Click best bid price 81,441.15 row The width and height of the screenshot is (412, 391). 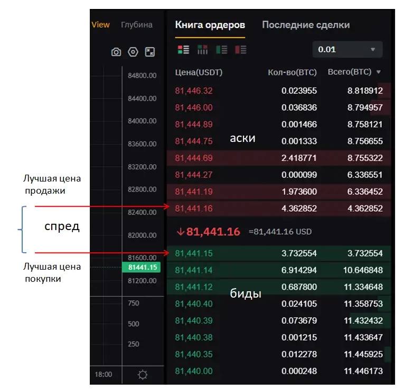pyautogui.click(x=279, y=253)
